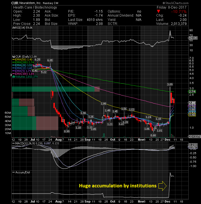The width and height of the screenshot is (201, 204).
Task: Click the 1.38 price label
Action: pyautogui.click(x=83, y=113)
